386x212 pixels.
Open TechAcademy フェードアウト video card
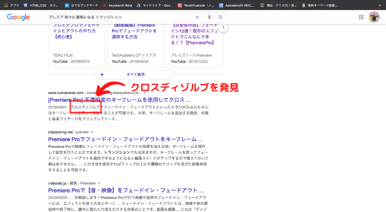point(135,45)
